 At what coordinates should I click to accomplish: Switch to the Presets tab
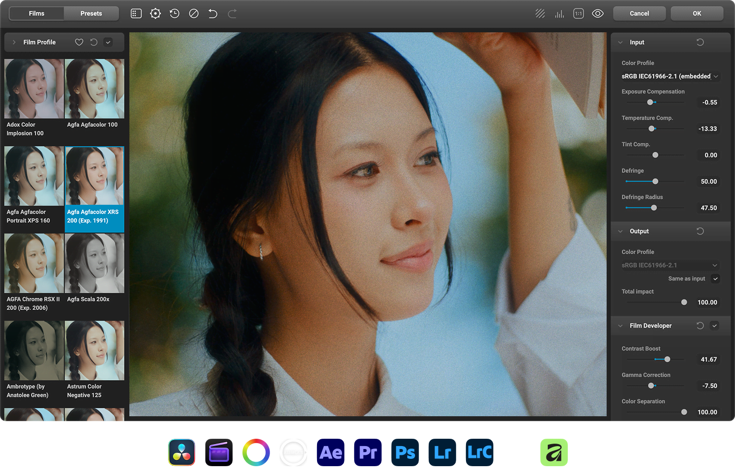91,14
